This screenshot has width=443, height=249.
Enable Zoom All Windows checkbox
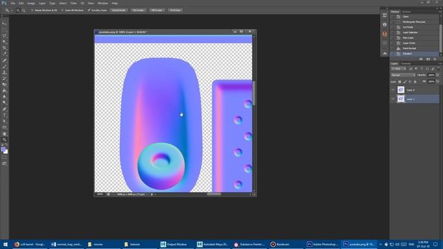pyautogui.click(x=62, y=10)
